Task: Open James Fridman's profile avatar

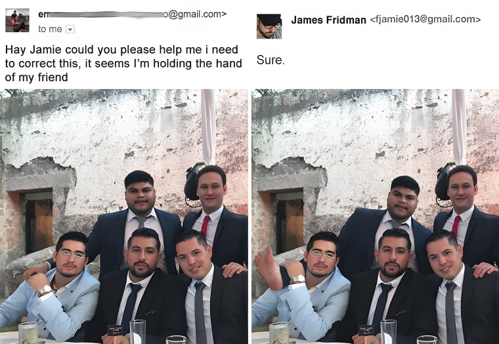Action: [x=269, y=26]
